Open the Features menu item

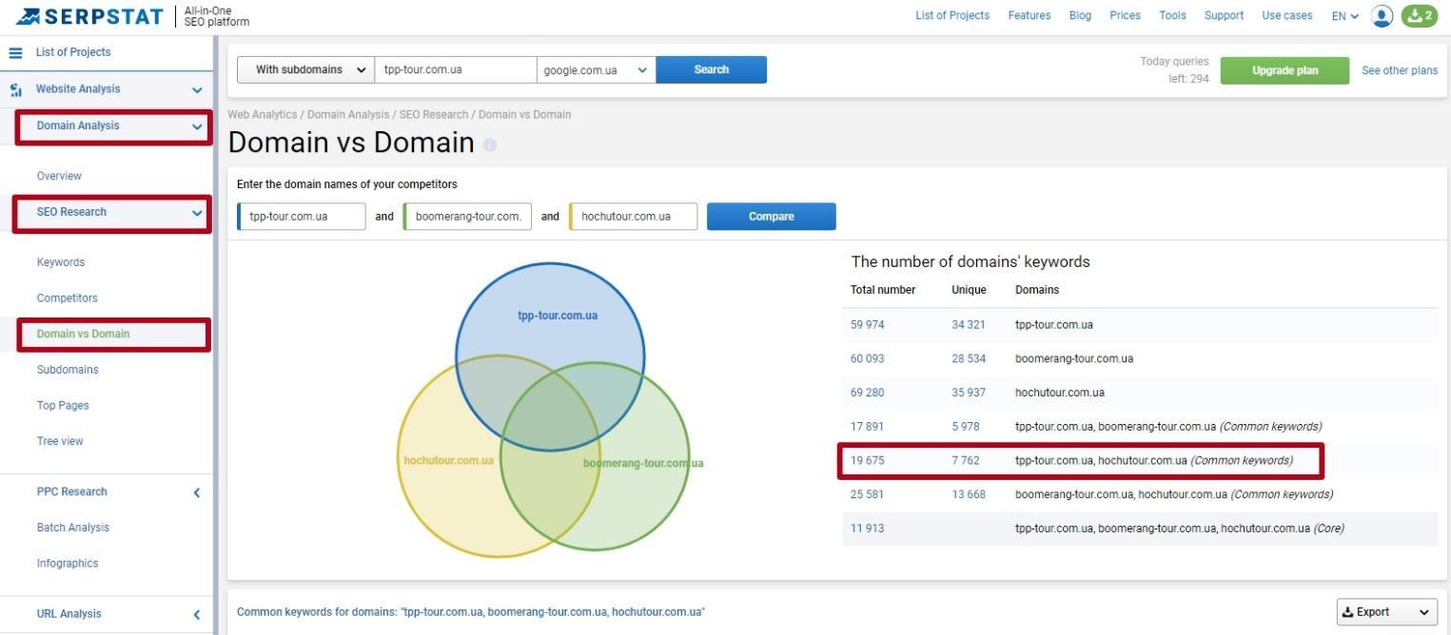coord(1029,16)
